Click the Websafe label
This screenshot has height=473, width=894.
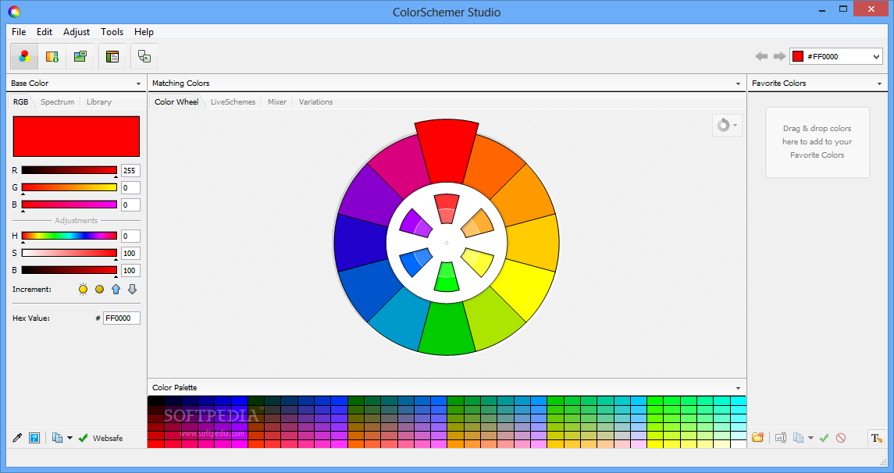(108, 438)
